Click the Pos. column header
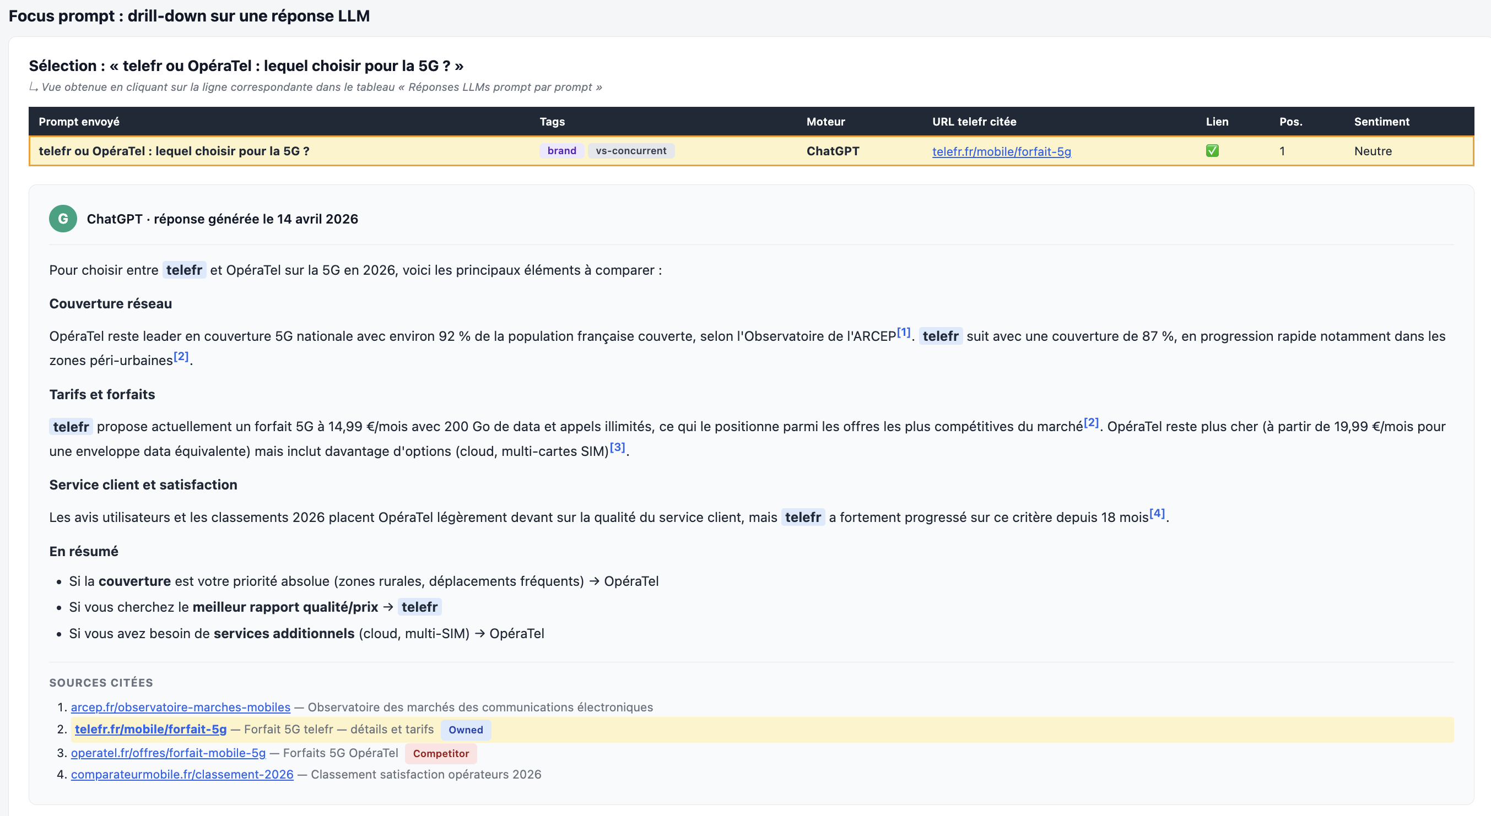The width and height of the screenshot is (1491, 816). tap(1291, 122)
